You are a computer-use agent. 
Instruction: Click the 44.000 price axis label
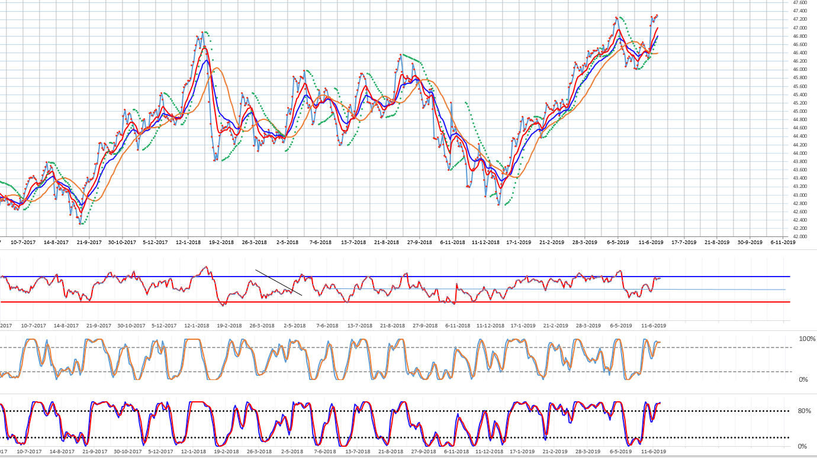(x=799, y=153)
